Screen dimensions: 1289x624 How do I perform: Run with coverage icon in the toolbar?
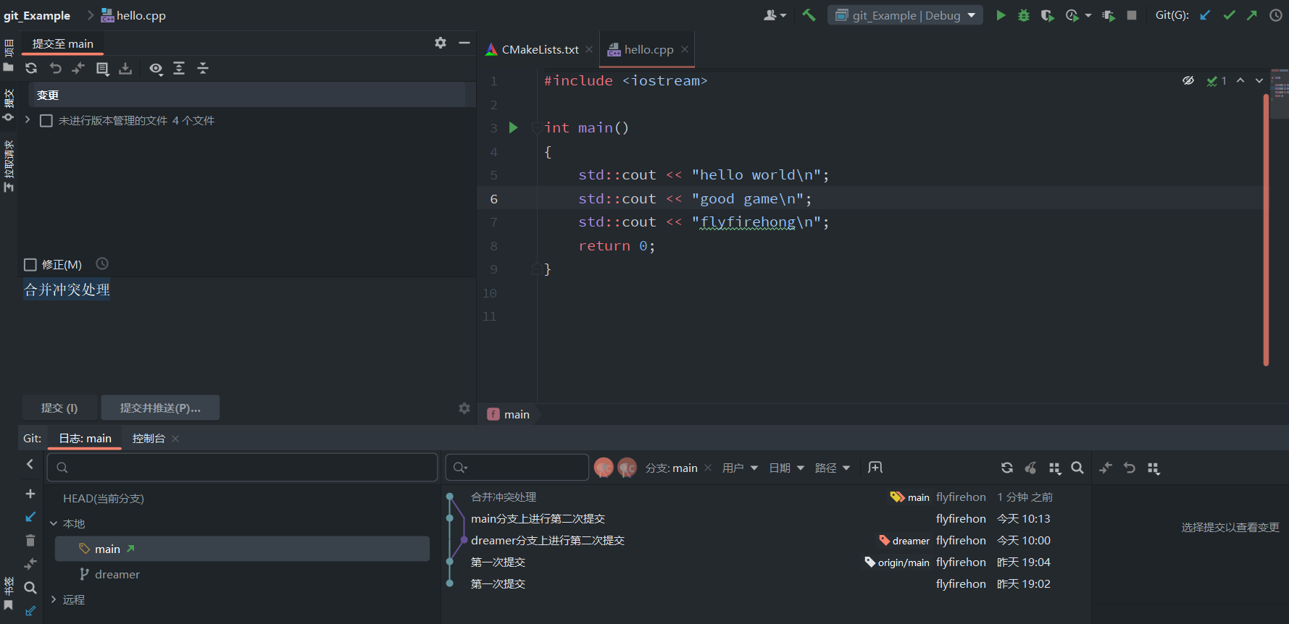1047,15
